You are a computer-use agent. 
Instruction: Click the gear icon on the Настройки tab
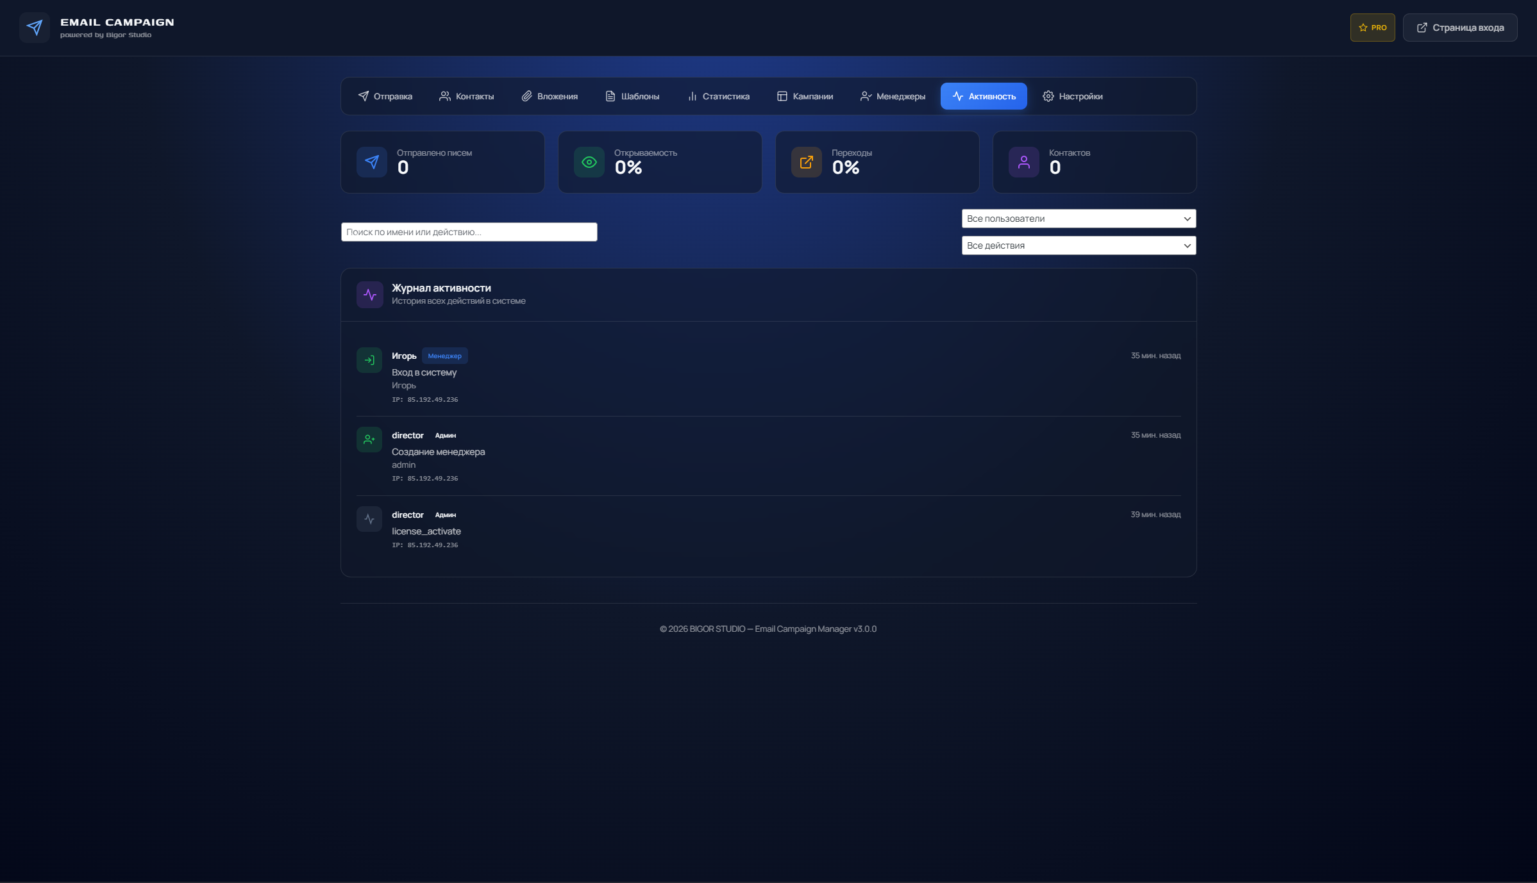tap(1048, 95)
